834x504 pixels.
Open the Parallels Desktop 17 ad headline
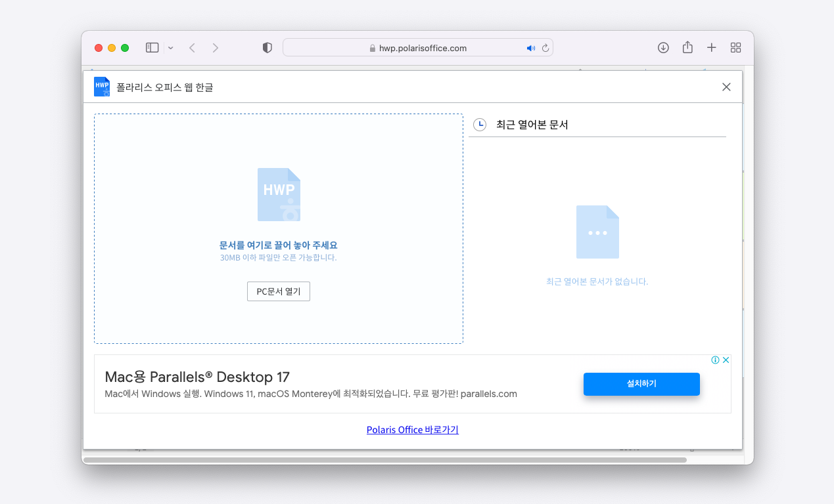[197, 377]
